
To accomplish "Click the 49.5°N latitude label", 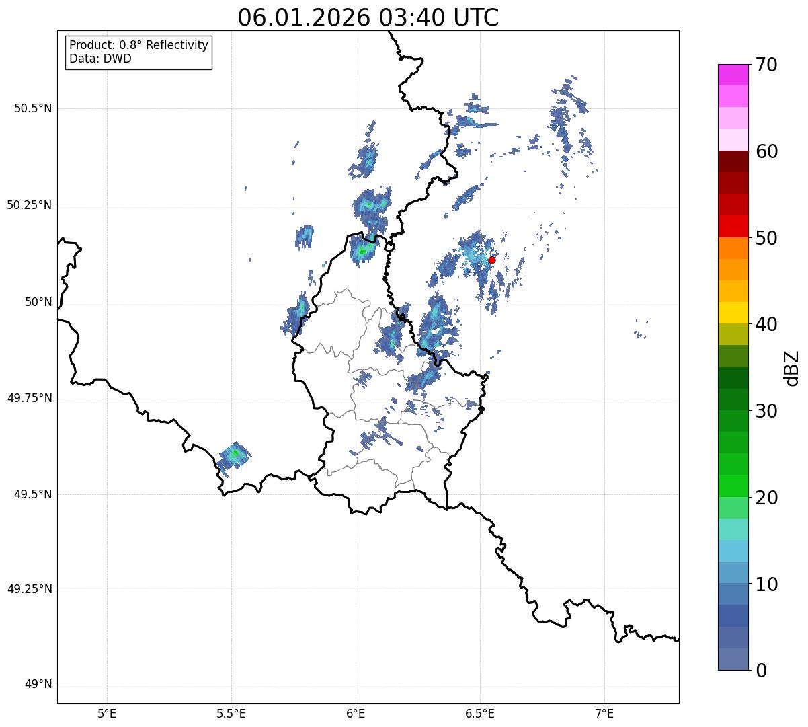I will click(33, 494).
